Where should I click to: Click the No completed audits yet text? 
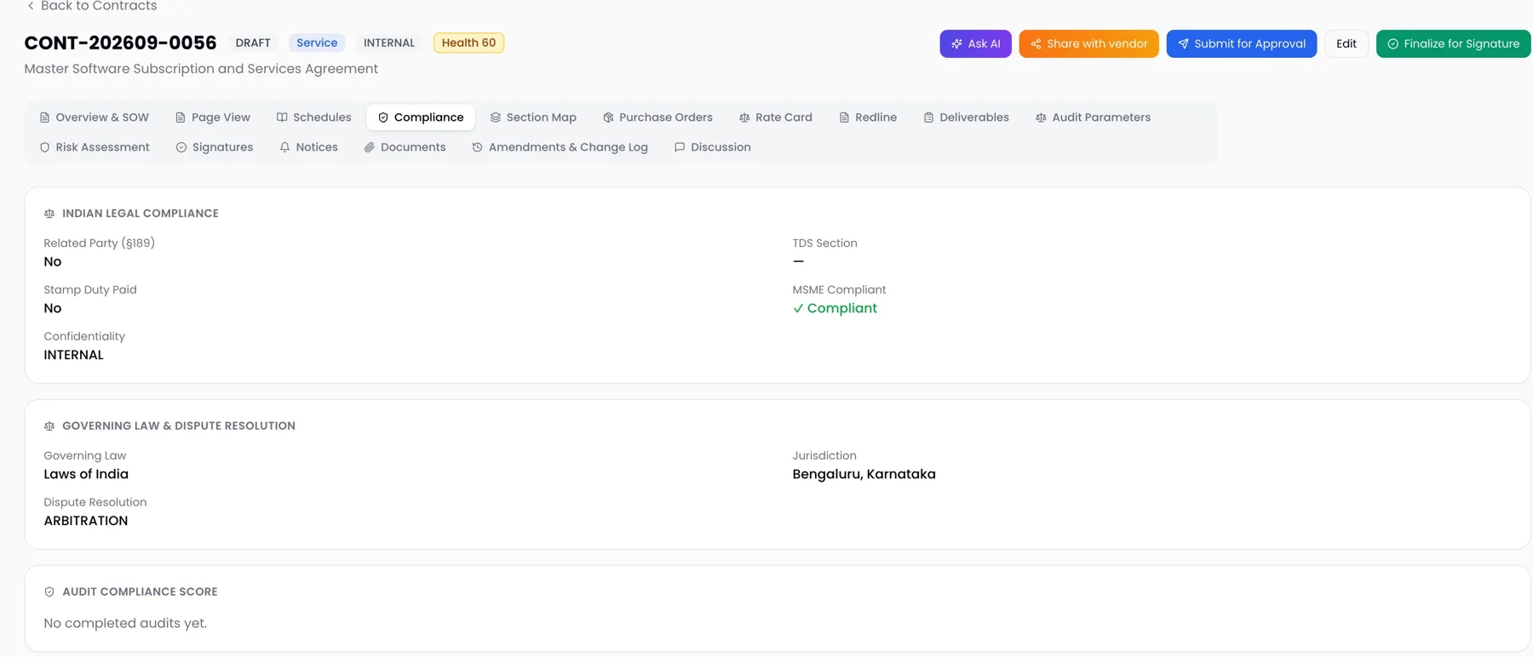tap(125, 623)
